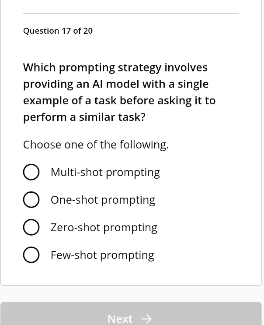
Task: Click the word "Next" on the gray button
Action: point(120,319)
